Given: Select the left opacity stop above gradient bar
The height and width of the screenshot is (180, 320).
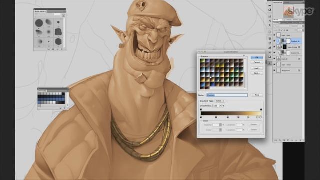Looking at the screenshot, I should pos(201,109).
